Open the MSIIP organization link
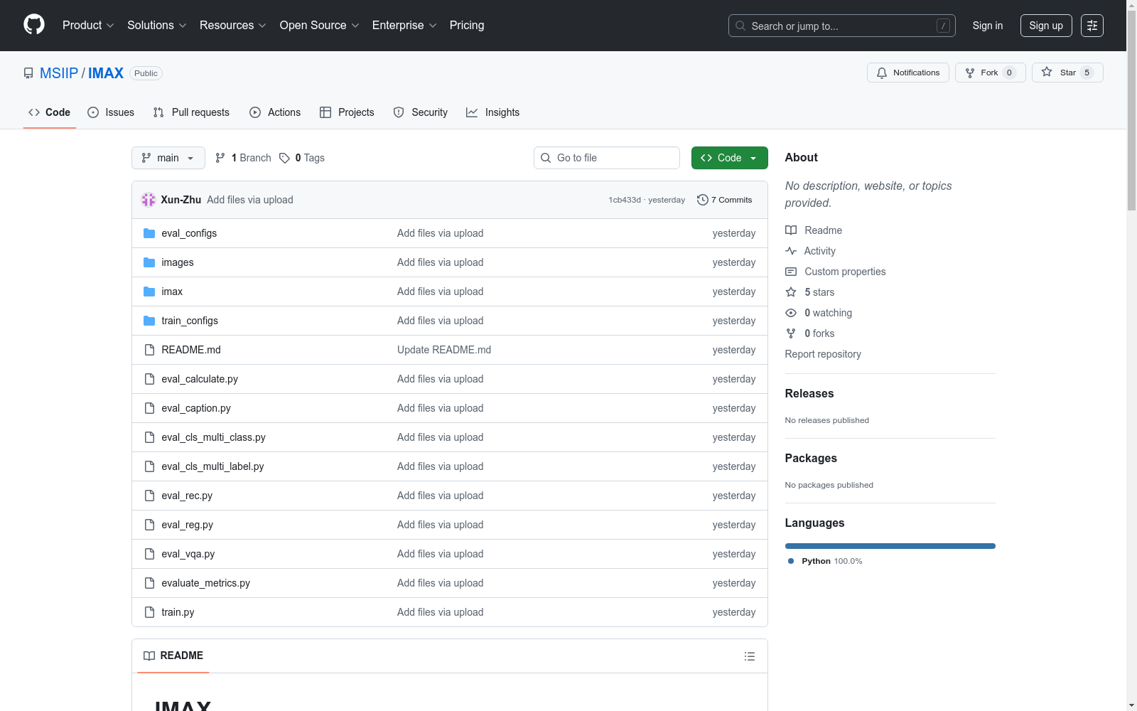 tap(59, 73)
